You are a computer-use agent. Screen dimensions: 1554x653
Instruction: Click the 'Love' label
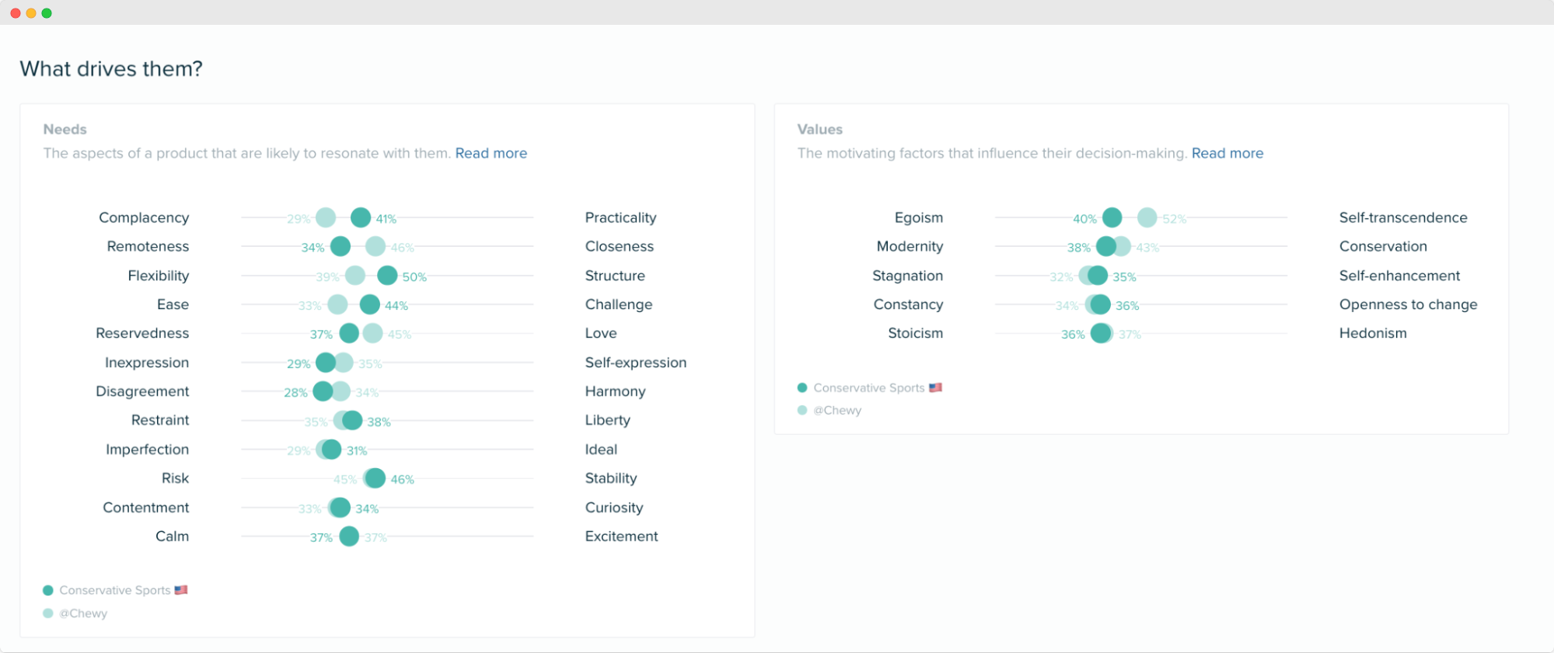[x=601, y=333]
